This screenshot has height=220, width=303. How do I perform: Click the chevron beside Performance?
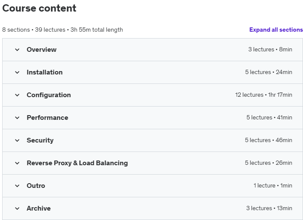click(17, 118)
